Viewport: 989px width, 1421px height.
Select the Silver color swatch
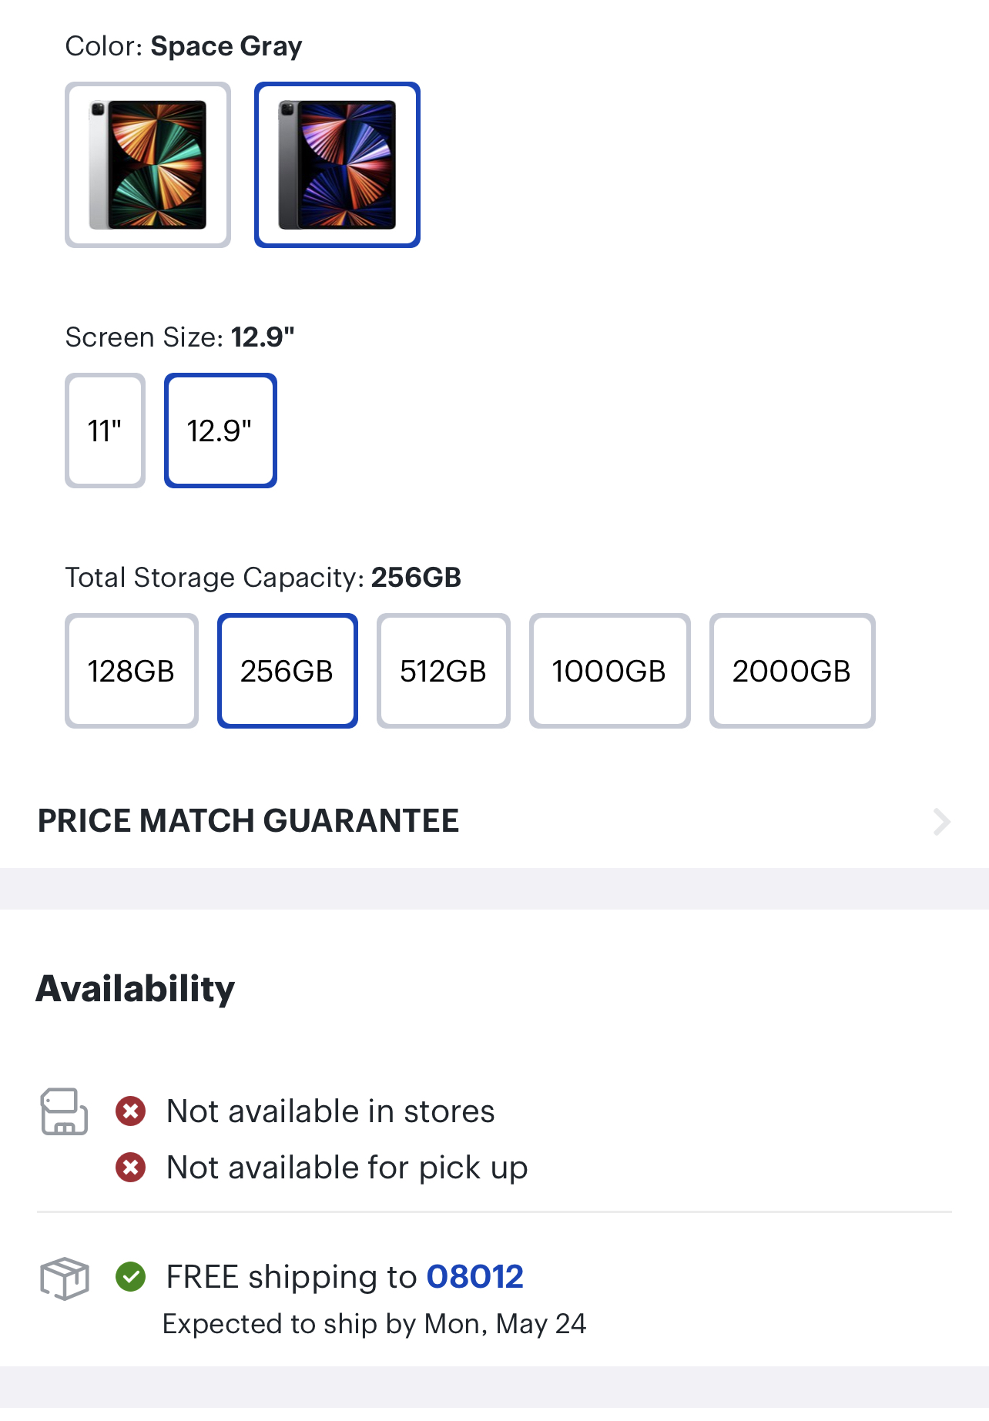point(148,165)
